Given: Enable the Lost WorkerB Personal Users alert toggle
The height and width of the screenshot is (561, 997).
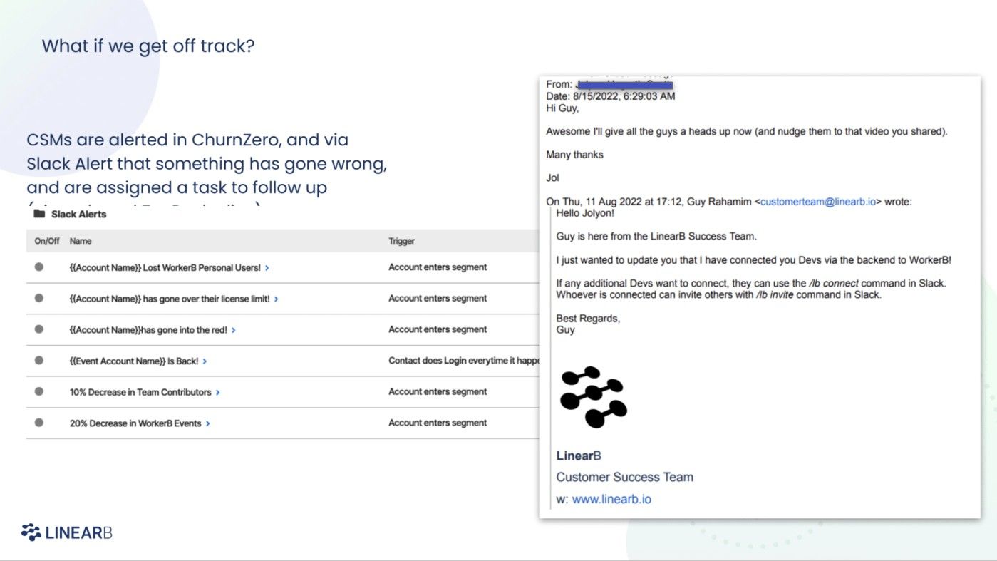Looking at the screenshot, I should (x=40, y=267).
